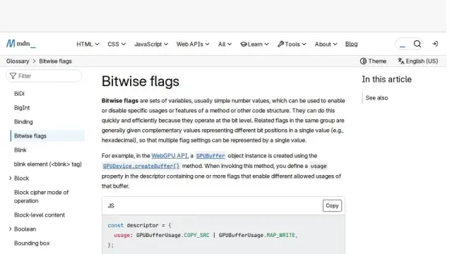Click the Tools wrench icon
The width and height of the screenshot is (452, 254).
(280, 44)
